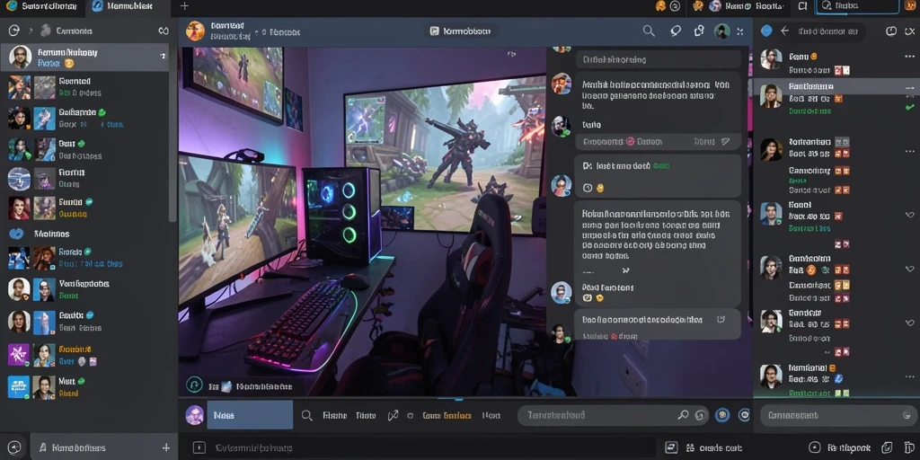
Task: Click the refresh circle icon in left sidebar header
Action: pyautogui.click(x=14, y=31)
